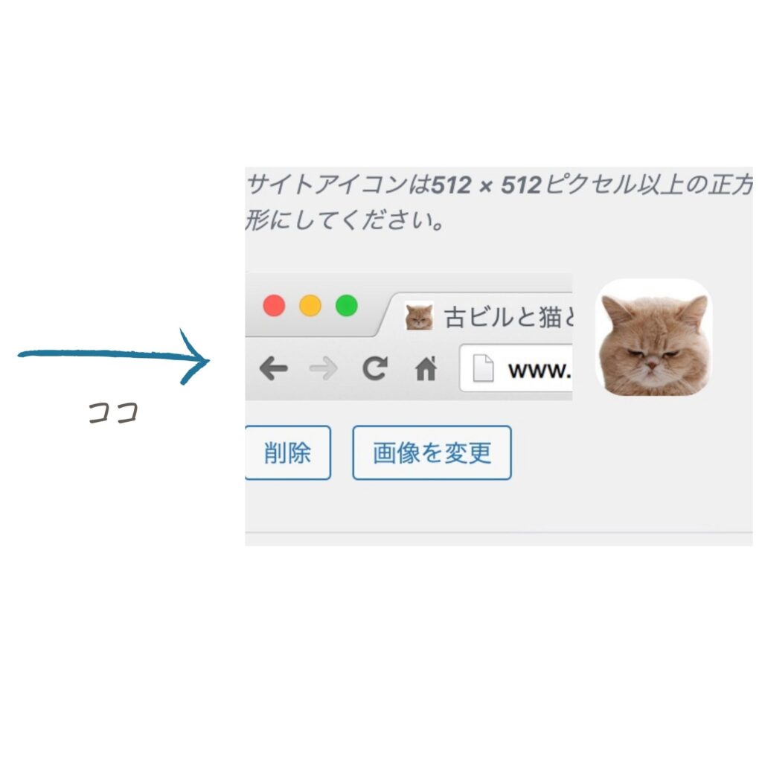This screenshot has width=762, height=762.
Task: Click the 画像を変更 button
Action: 432,452
